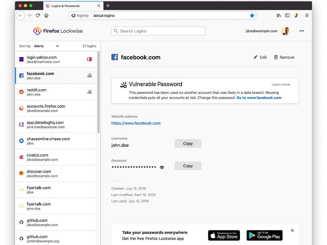
Task: Open the https://www.facebook.com website address
Action: [136, 123]
